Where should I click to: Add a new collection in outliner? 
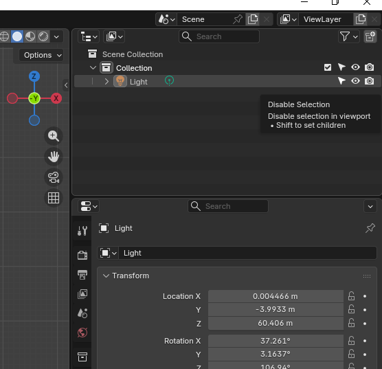(370, 36)
